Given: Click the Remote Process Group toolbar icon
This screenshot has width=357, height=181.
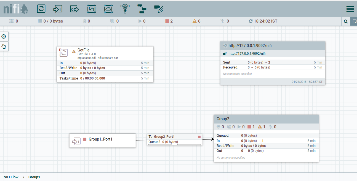Looking at the screenshot, I should 108,9.
